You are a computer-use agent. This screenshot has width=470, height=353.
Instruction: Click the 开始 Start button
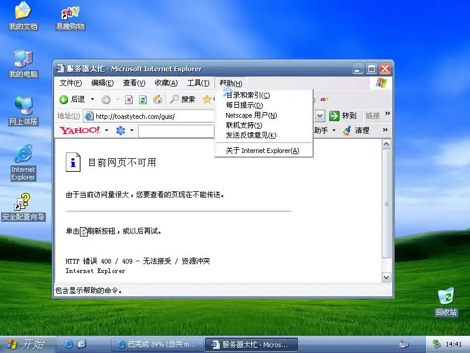(28, 344)
